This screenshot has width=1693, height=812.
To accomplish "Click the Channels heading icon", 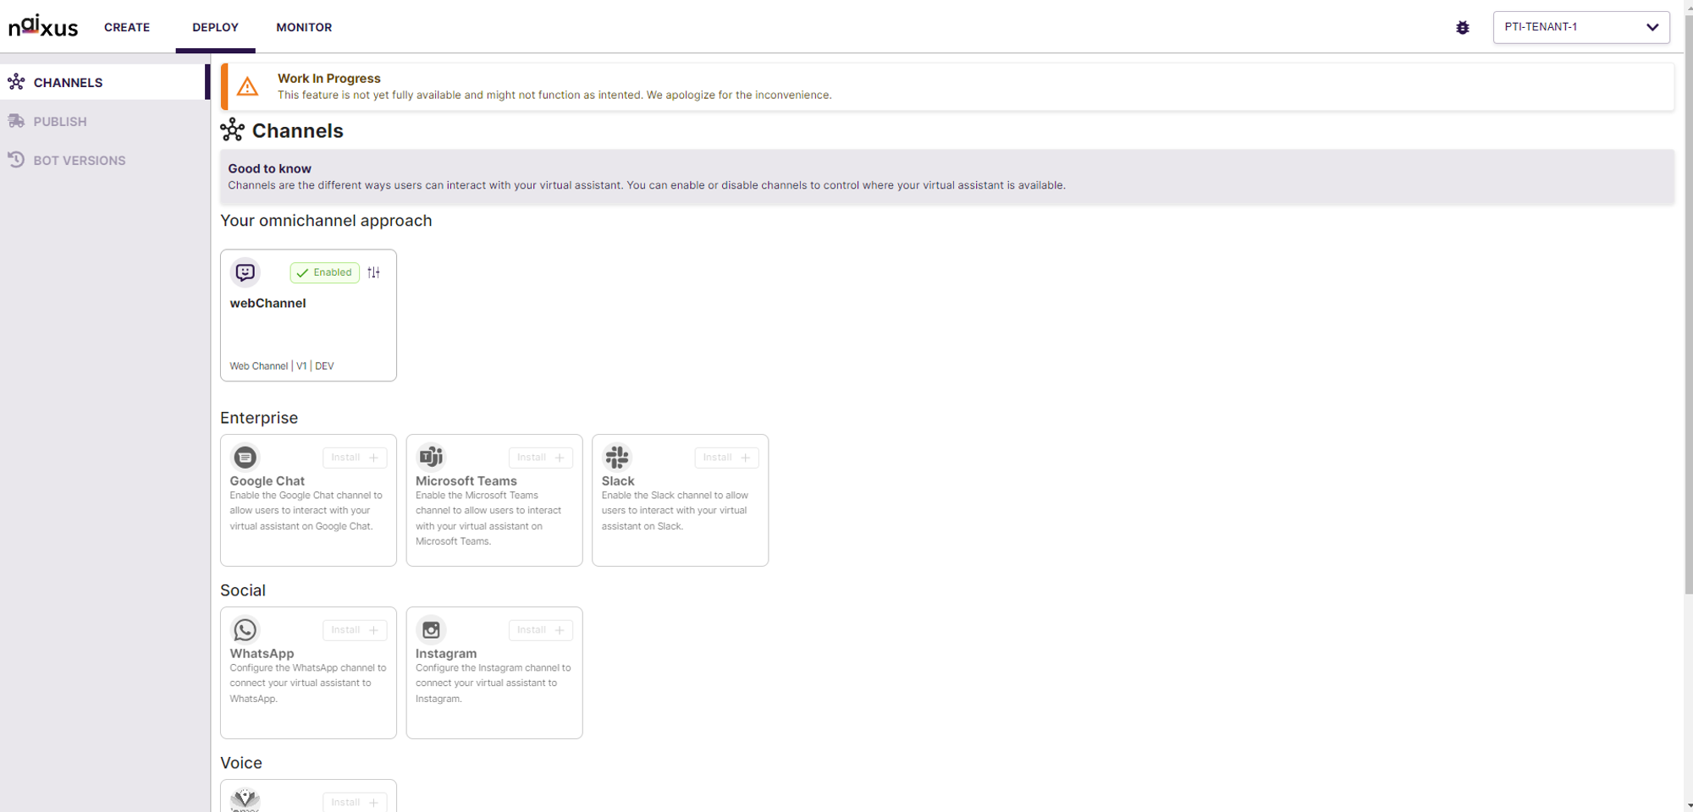I will click(232, 129).
